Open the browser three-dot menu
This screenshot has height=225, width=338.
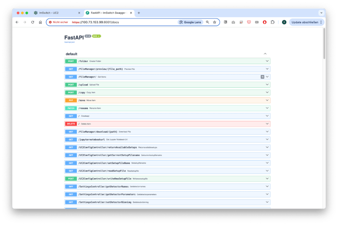click(321, 22)
